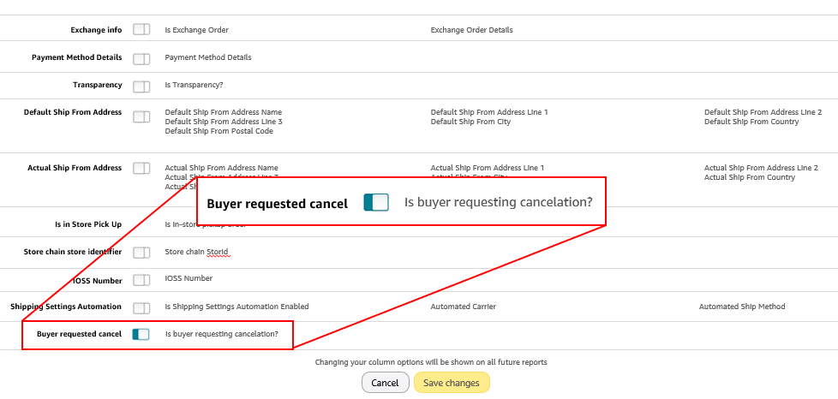Enable the Payment Method Details toggle
This screenshot has height=399, width=838.
pyautogui.click(x=141, y=58)
